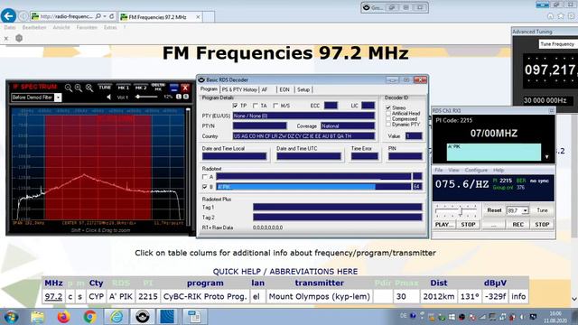578x325 pixels.
Task: Activate the MK 1 marker button
Action: pos(124,88)
